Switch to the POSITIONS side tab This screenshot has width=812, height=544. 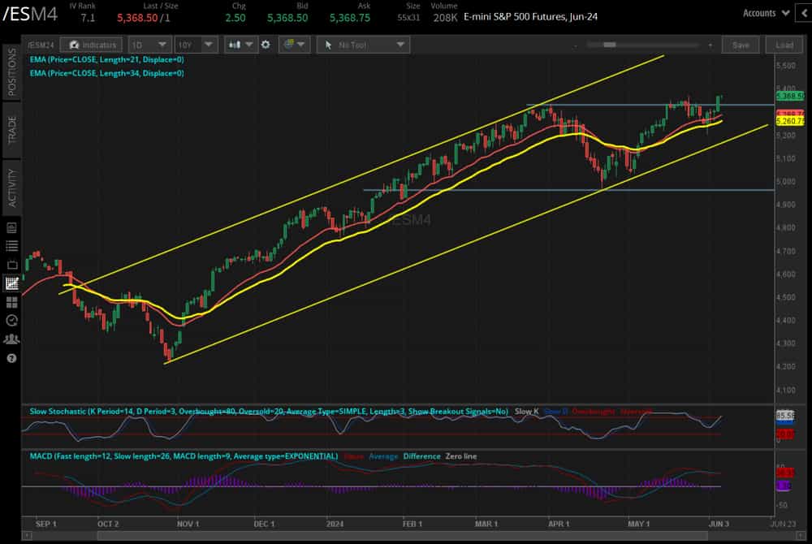(x=11, y=72)
